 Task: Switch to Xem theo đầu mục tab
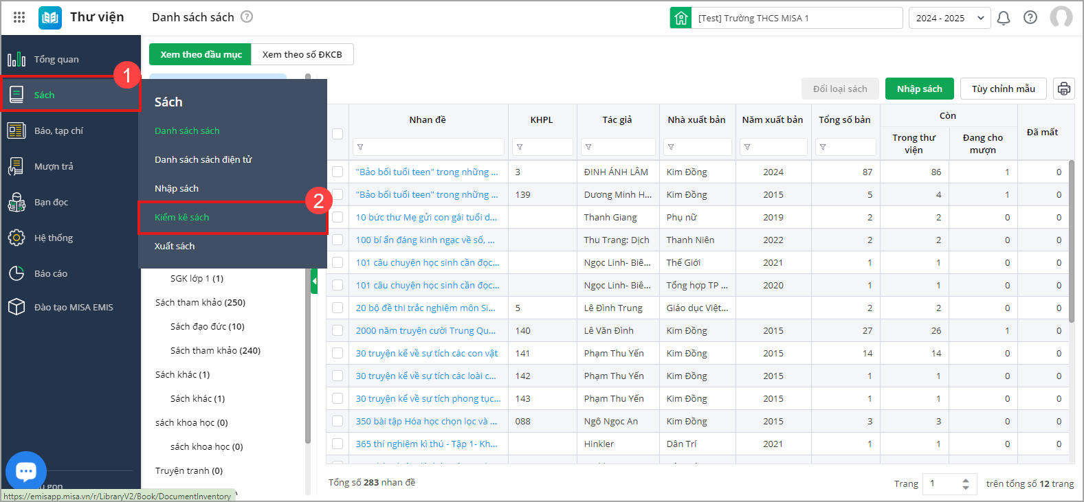tap(201, 54)
